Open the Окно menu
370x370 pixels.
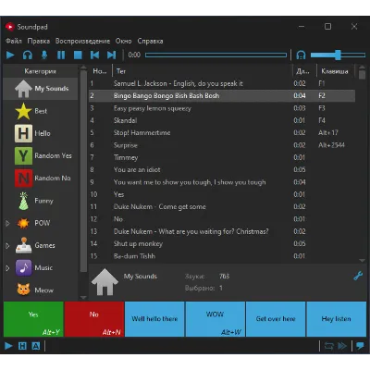pos(123,41)
